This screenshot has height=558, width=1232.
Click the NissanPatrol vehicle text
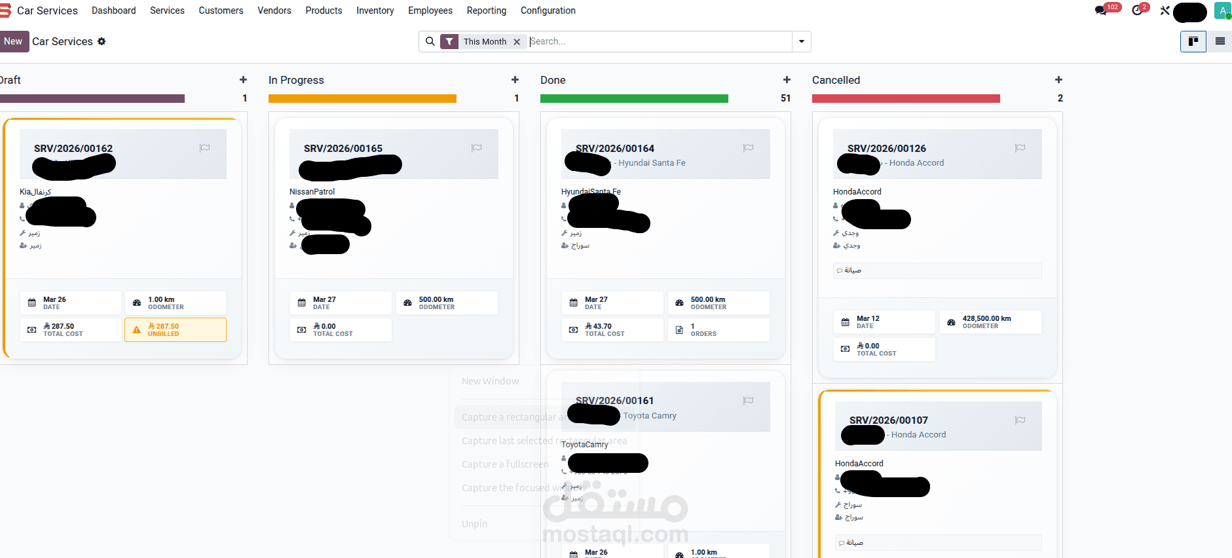(x=312, y=192)
